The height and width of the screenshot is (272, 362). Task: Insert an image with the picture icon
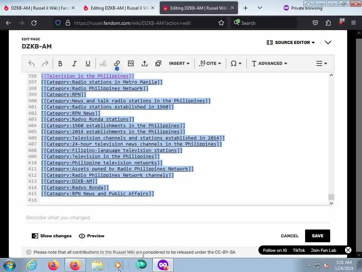(x=131, y=63)
